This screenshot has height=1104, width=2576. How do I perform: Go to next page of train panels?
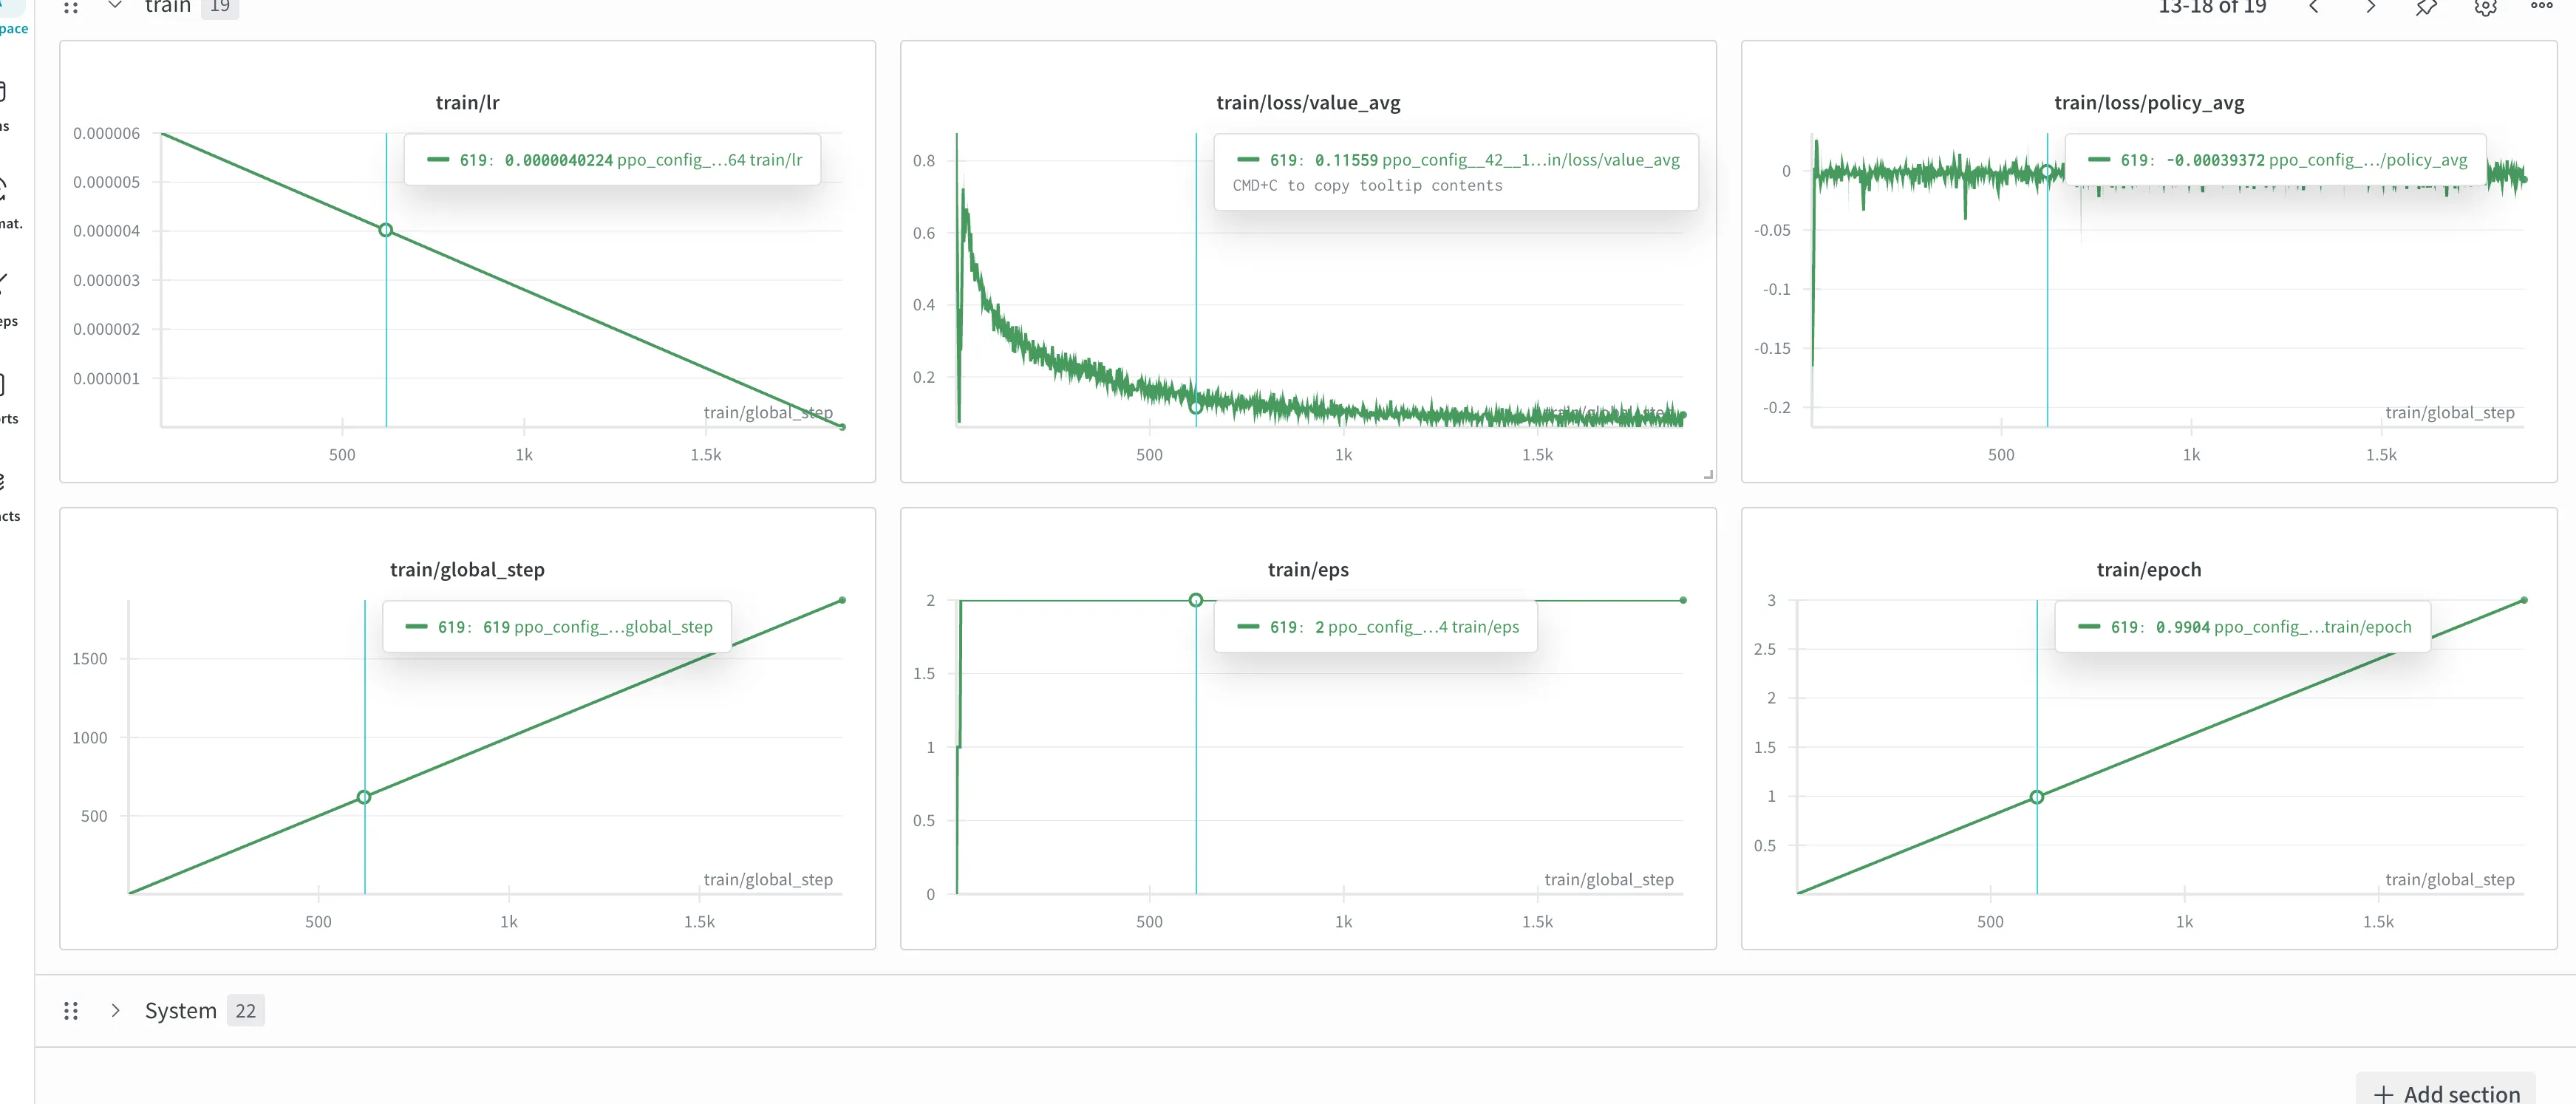(2370, 7)
